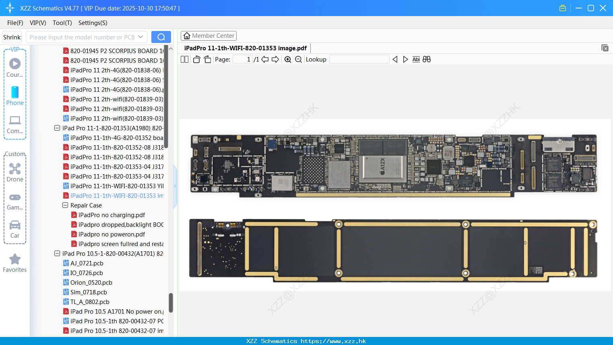Collapse the Repair Case folder
This screenshot has height=345, width=613.
tap(65, 205)
